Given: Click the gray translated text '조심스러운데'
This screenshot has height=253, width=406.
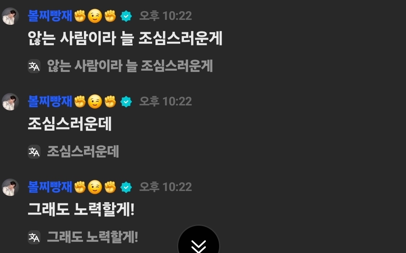Looking at the screenshot, I should tap(83, 151).
